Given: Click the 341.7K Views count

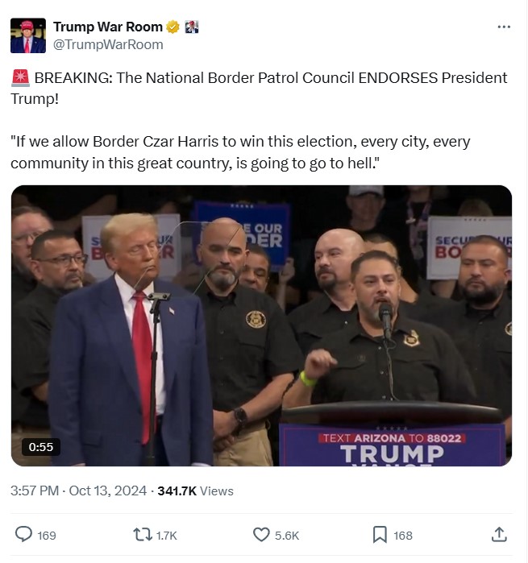Looking at the screenshot, I should (x=196, y=491).
